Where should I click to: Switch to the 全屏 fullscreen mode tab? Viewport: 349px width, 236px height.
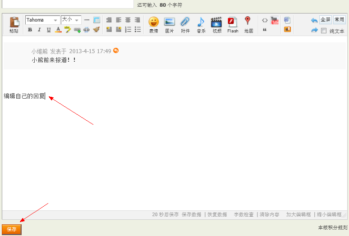coord(325,20)
